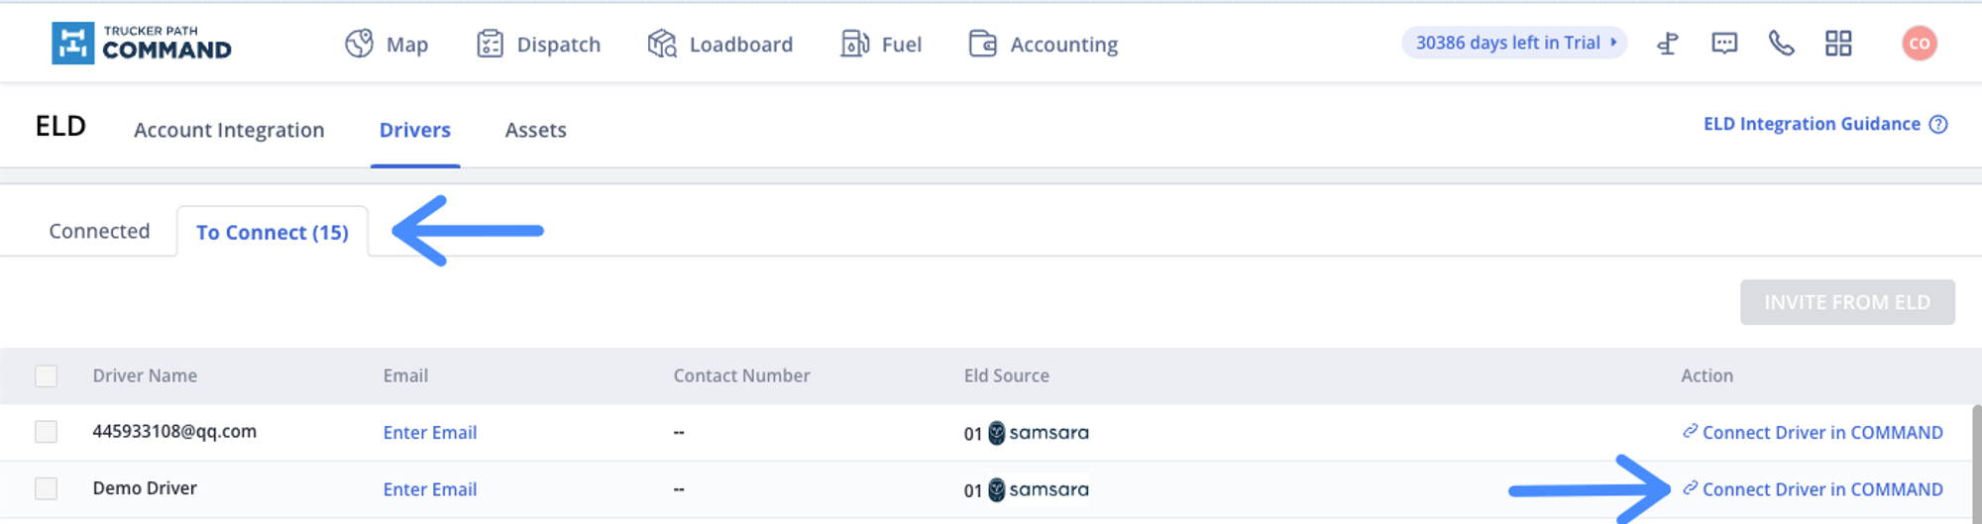Expand the days left in Trial pill
The height and width of the screenshot is (524, 1982).
(1514, 43)
